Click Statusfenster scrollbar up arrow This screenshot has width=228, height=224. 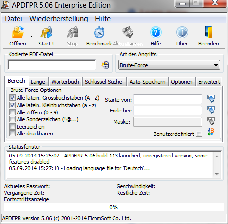coord(217,156)
